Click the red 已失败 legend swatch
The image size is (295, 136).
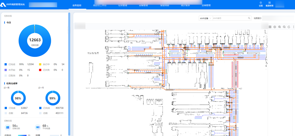pos(40,70)
